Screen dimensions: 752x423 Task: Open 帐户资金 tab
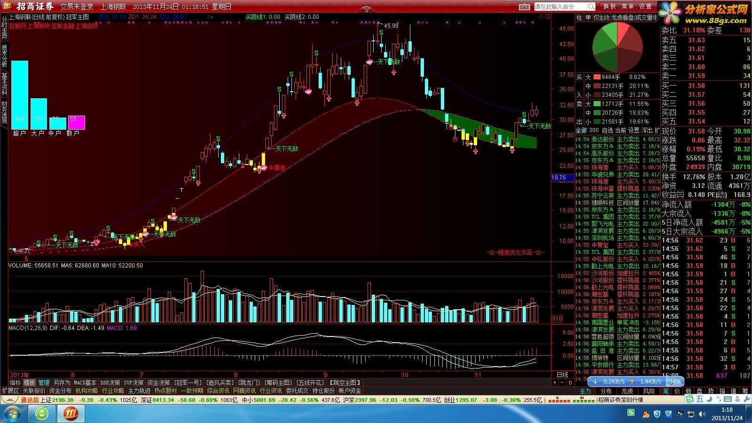tap(350, 391)
